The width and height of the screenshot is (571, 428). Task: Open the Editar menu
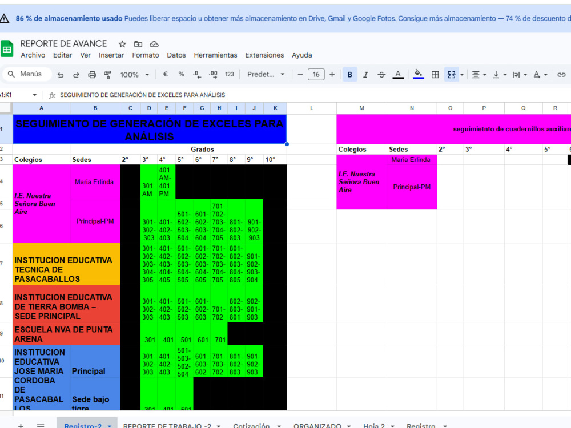pos(63,55)
